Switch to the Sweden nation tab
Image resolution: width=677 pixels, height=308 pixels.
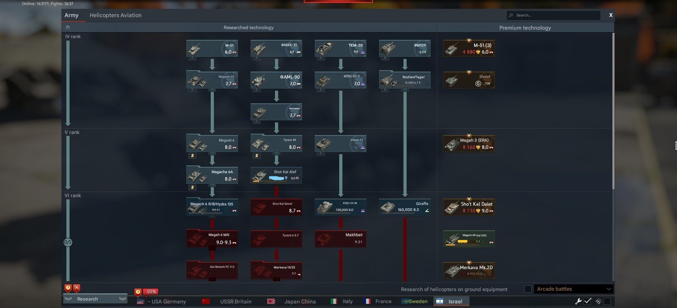[x=414, y=301]
